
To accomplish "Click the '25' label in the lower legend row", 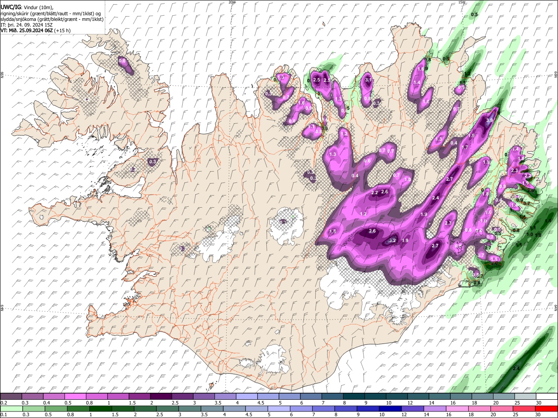I will [x=516, y=415].
